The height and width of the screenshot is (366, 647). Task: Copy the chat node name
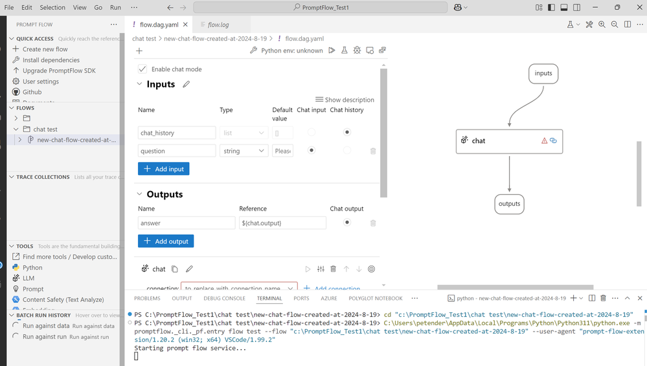(175, 269)
